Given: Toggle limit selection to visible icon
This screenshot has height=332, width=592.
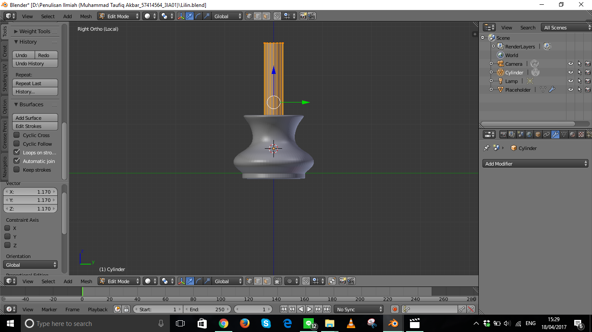Looking at the screenshot, I should point(278,281).
